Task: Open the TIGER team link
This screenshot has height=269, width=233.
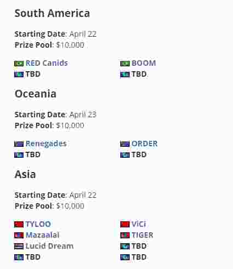Action: (x=142, y=235)
